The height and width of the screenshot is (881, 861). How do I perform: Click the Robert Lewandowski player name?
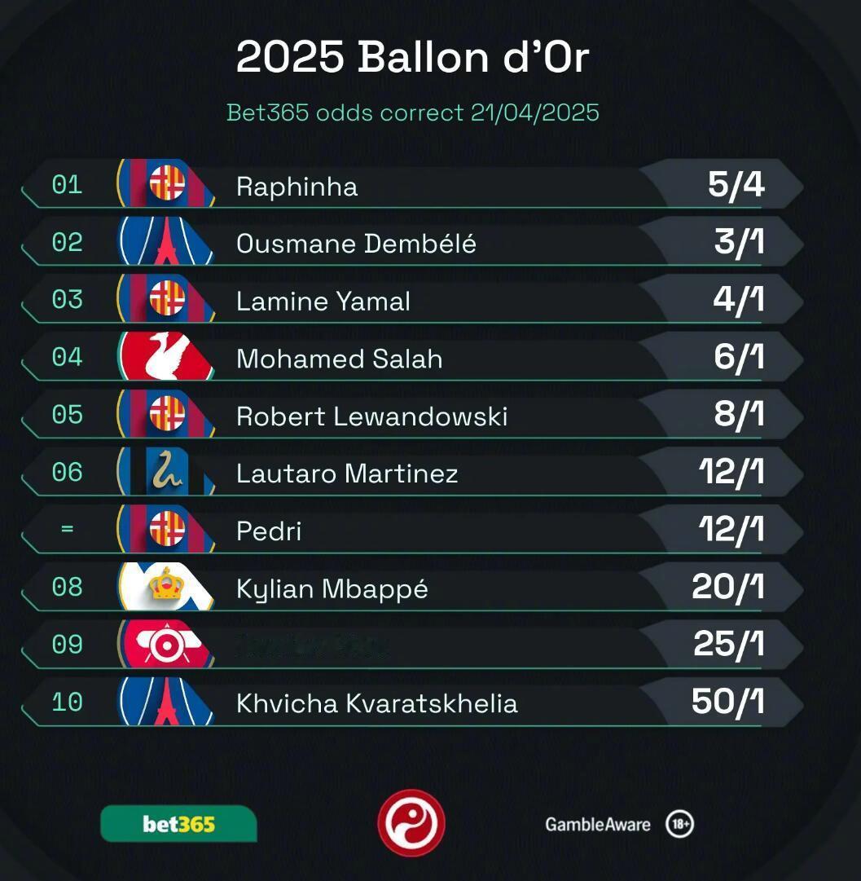(371, 416)
